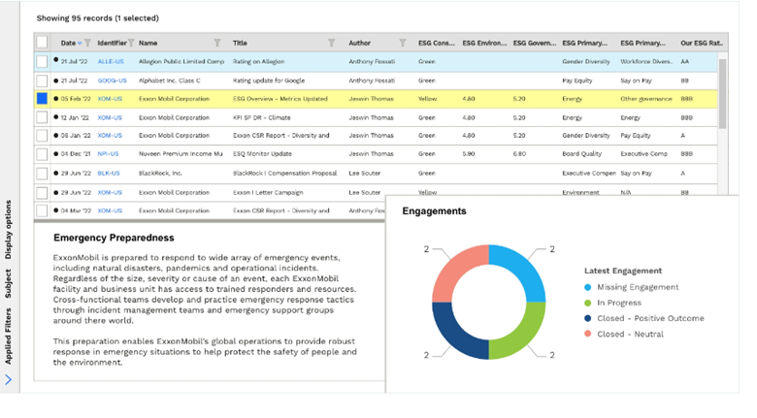
Task: Tick the select-all checkbox in the table header
Action: coord(42,43)
